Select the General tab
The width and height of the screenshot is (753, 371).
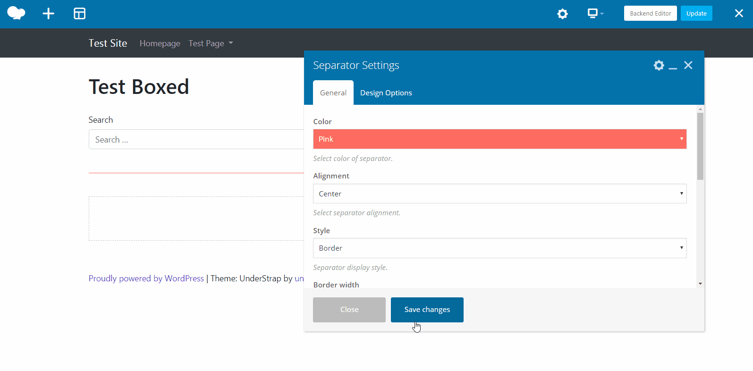333,93
